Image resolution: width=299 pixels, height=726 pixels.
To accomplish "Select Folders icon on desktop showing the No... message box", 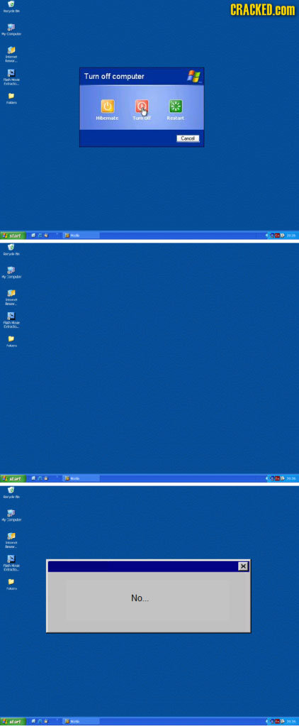I will (10, 583).
